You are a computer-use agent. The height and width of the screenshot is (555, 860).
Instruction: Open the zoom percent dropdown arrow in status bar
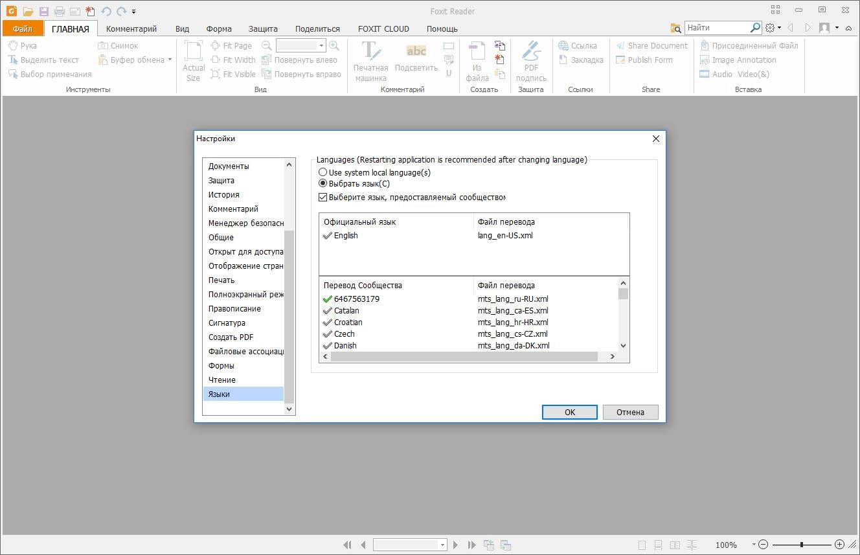(754, 545)
